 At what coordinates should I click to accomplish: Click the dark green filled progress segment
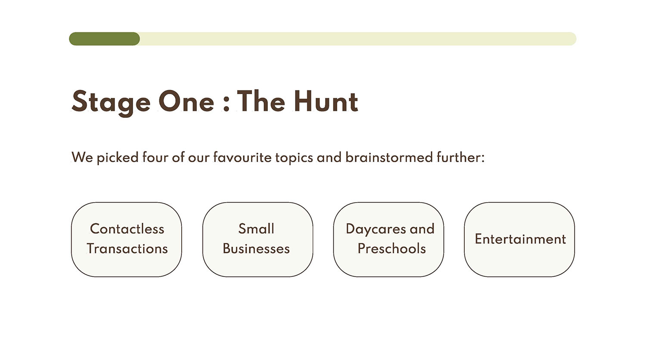(x=104, y=39)
